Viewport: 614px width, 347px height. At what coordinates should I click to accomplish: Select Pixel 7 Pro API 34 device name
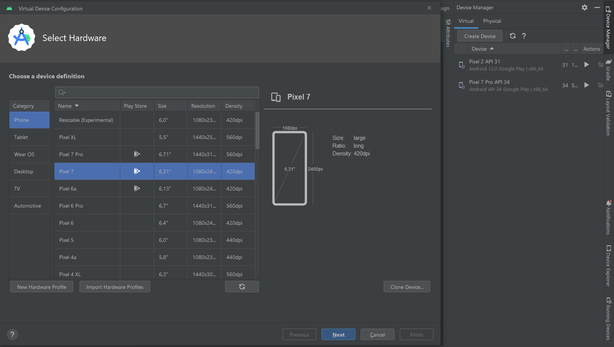[489, 82]
